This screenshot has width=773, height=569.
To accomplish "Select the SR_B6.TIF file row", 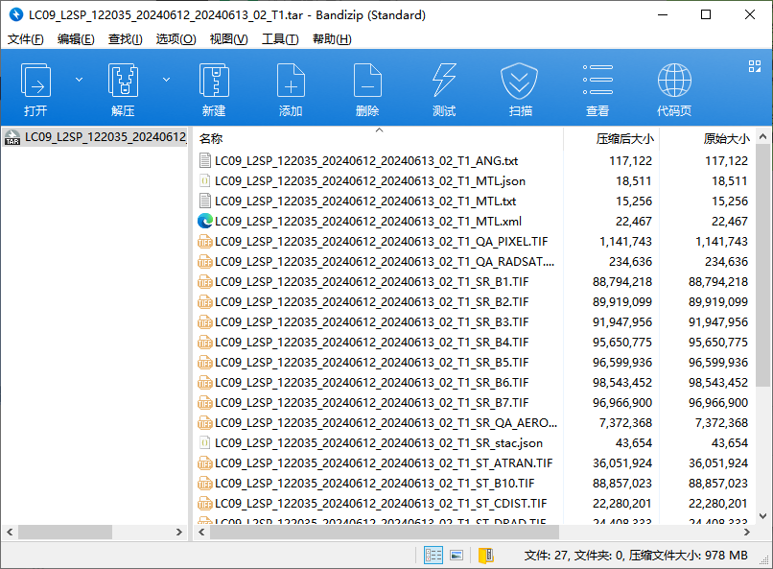I will click(x=474, y=383).
